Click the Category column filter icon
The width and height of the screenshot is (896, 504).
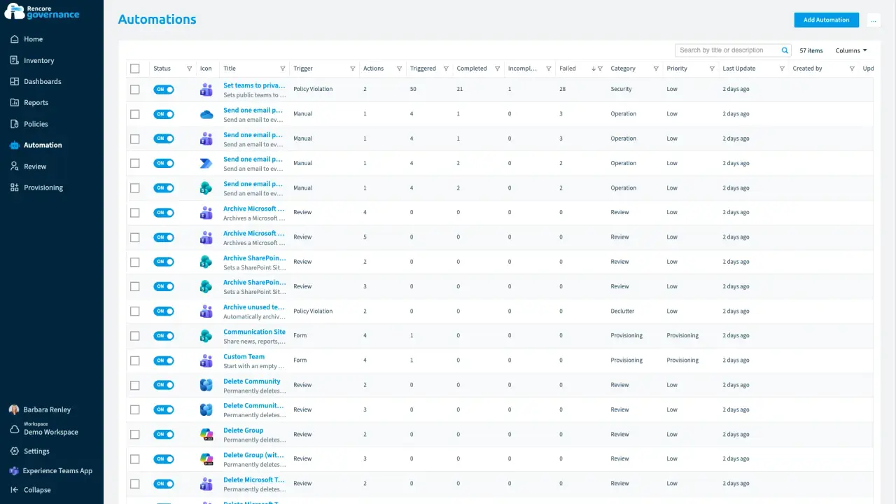656,69
